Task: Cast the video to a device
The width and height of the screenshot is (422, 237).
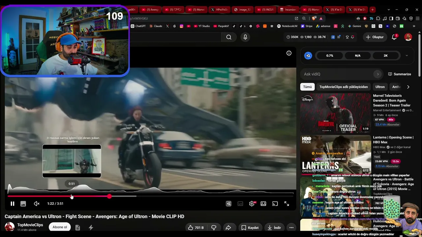Action: 275,204
